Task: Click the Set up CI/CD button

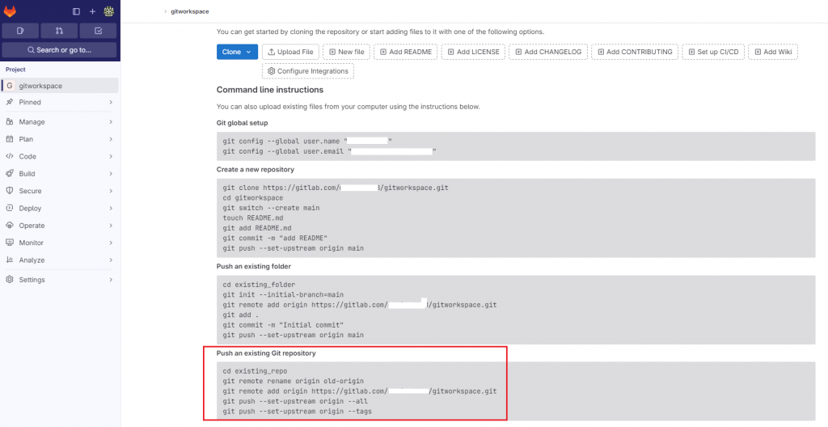Action: click(713, 52)
